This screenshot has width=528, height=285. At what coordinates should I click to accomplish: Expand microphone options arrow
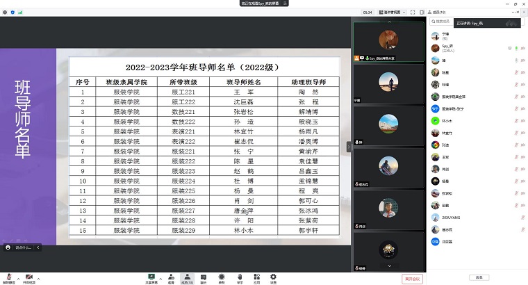click(x=18, y=279)
